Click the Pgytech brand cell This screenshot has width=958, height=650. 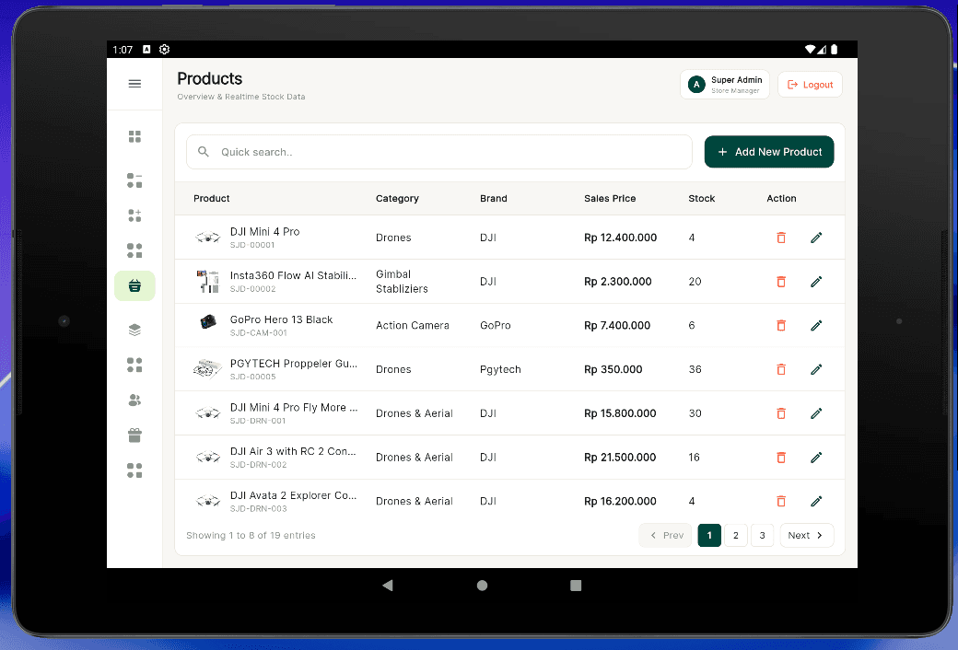[x=500, y=369]
